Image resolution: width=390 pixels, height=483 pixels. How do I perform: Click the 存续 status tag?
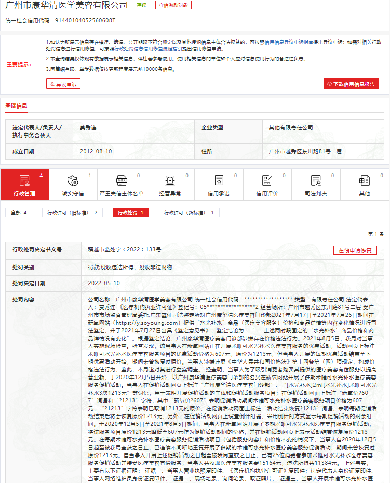[141, 5]
